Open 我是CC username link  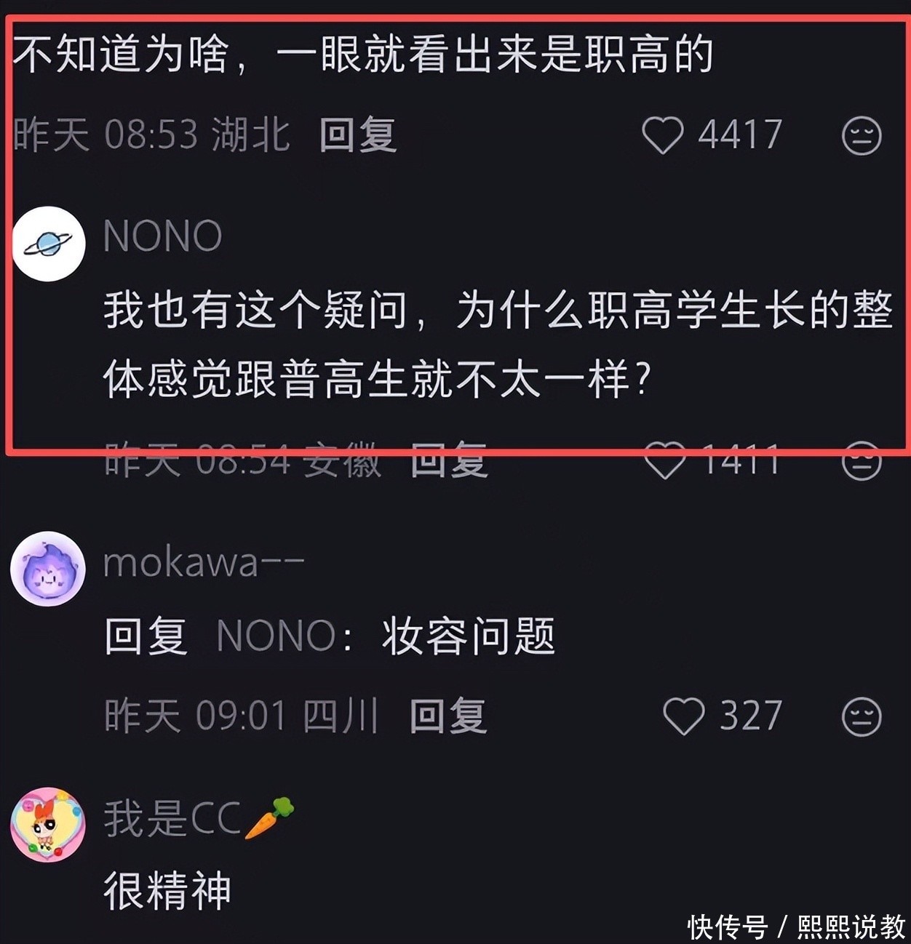click(x=199, y=817)
